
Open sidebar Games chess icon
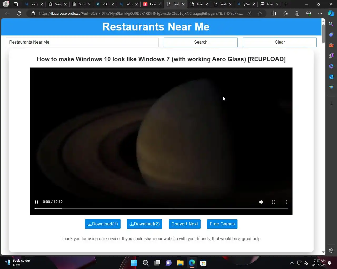click(331, 56)
